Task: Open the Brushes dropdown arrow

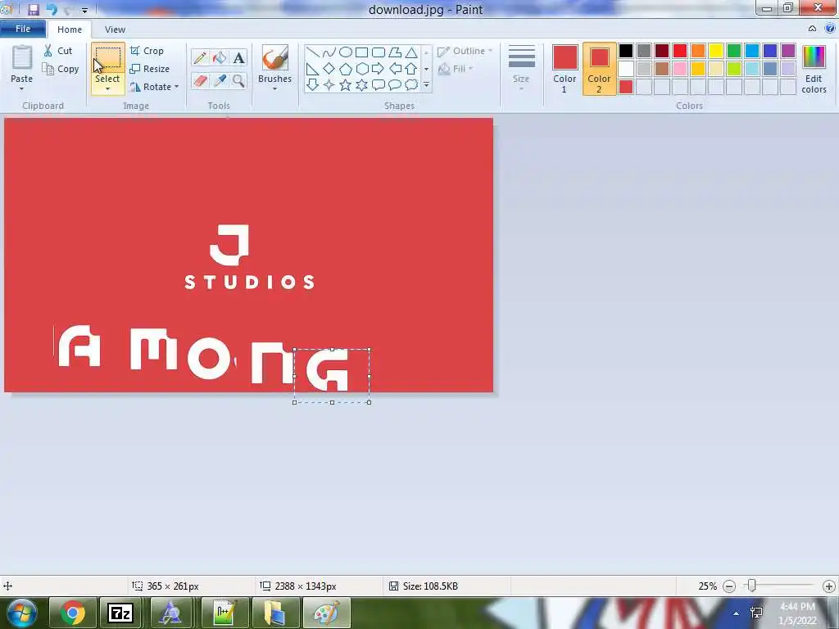Action: point(275,88)
